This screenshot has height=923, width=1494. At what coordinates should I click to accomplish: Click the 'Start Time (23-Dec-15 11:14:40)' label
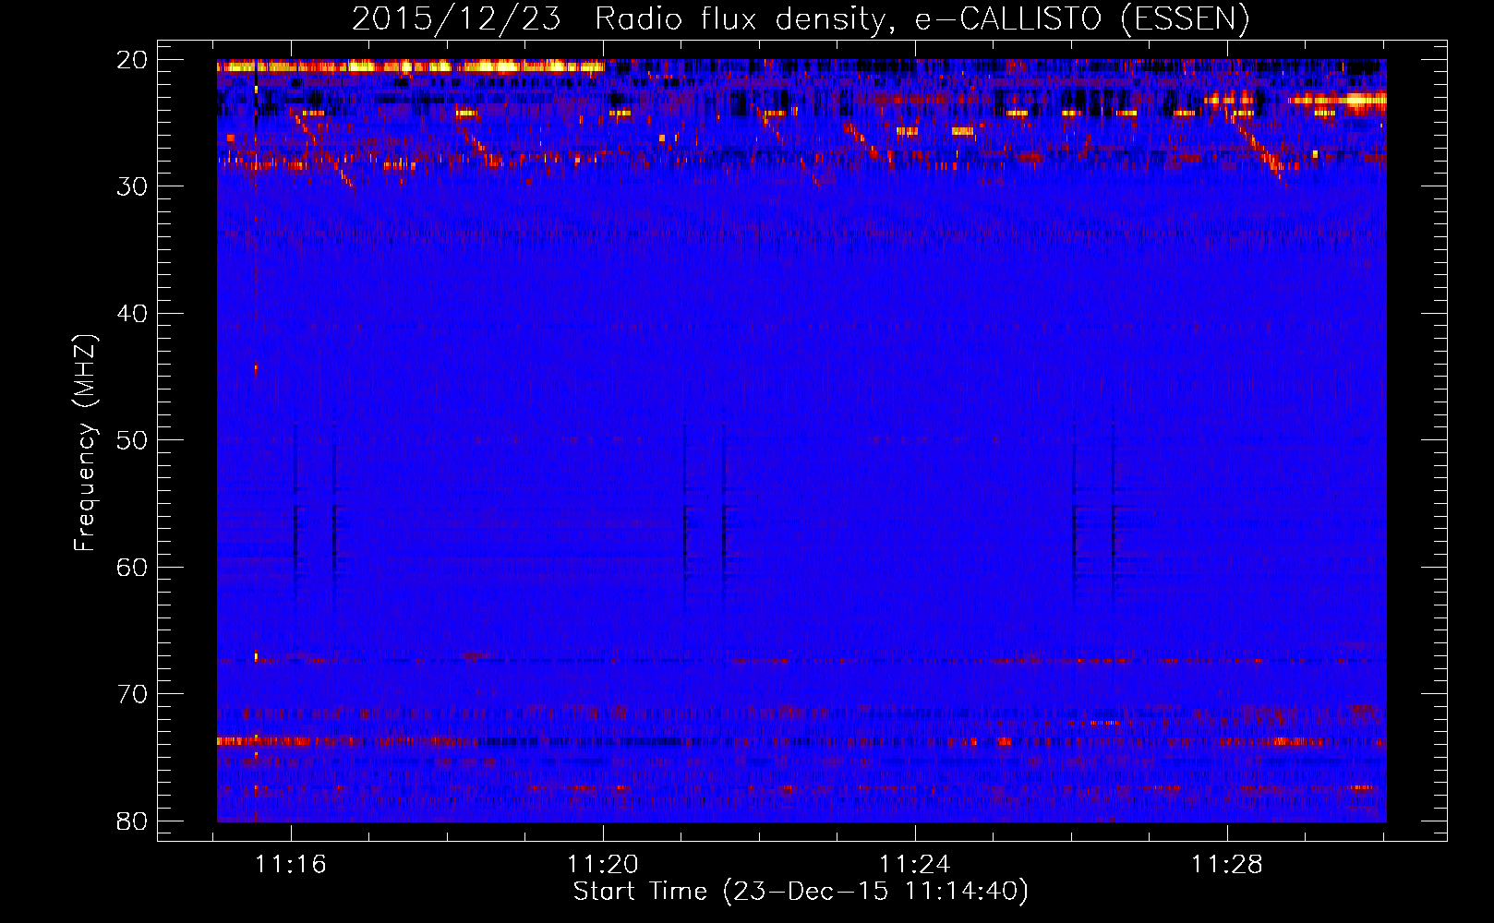(x=801, y=892)
